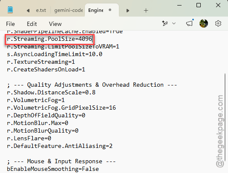Open the Copilot rewrite pen icon

[x=165, y=23]
